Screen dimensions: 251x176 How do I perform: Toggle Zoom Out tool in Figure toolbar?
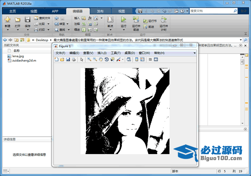click(x=95, y=59)
